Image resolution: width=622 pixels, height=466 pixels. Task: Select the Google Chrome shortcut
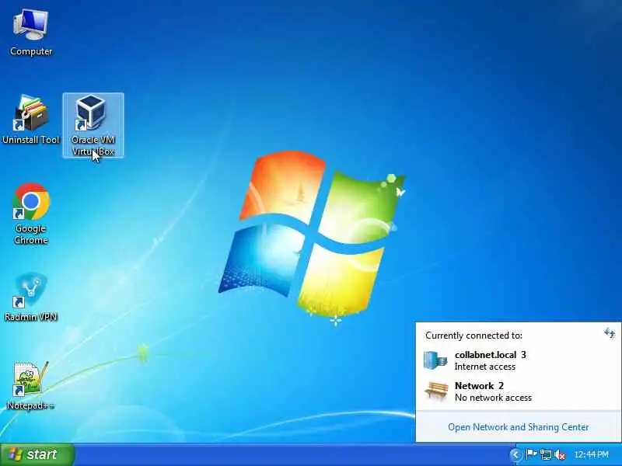tap(31, 214)
